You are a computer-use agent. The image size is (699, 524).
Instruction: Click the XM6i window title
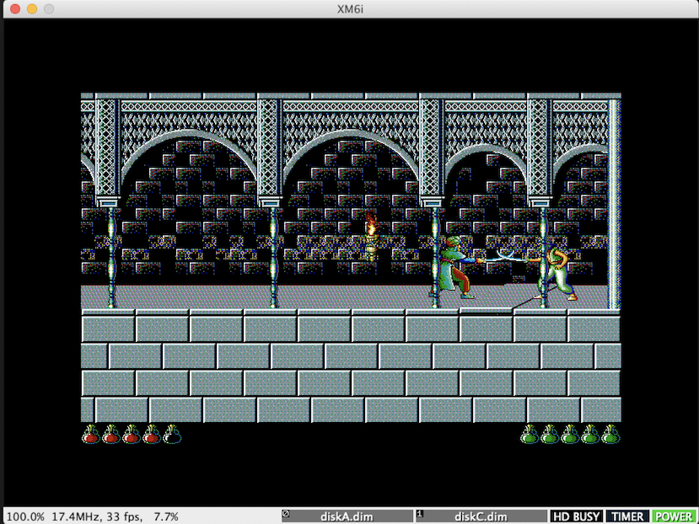350,9
